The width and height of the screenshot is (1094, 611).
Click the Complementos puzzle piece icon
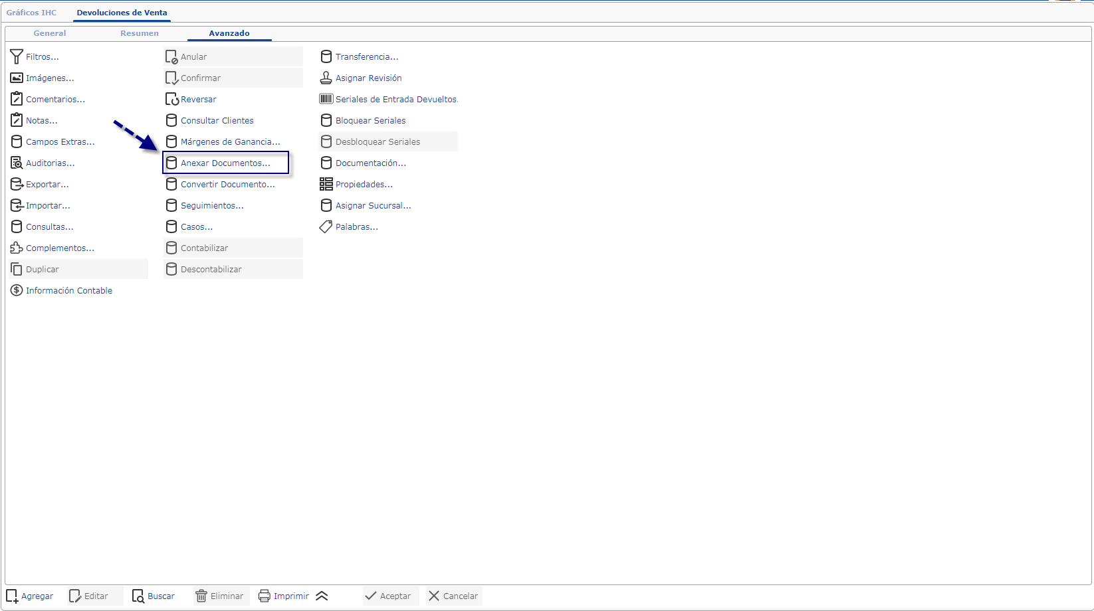[17, 248]
